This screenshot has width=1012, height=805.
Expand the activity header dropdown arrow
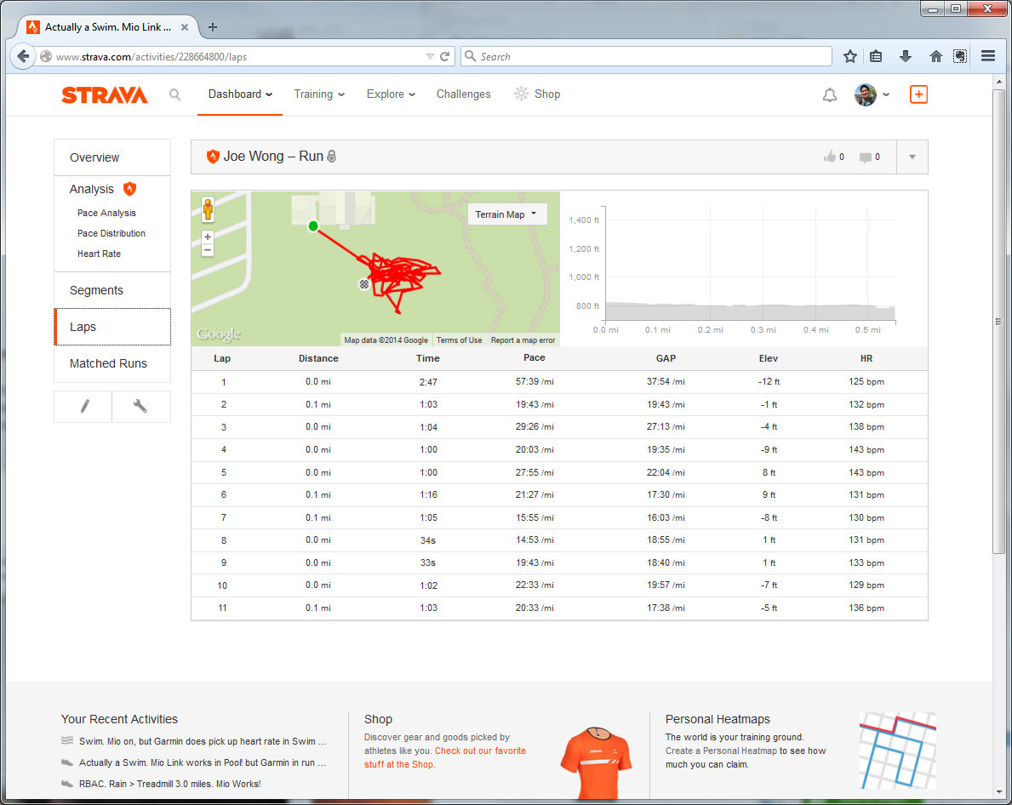click(x=912, y=157)
